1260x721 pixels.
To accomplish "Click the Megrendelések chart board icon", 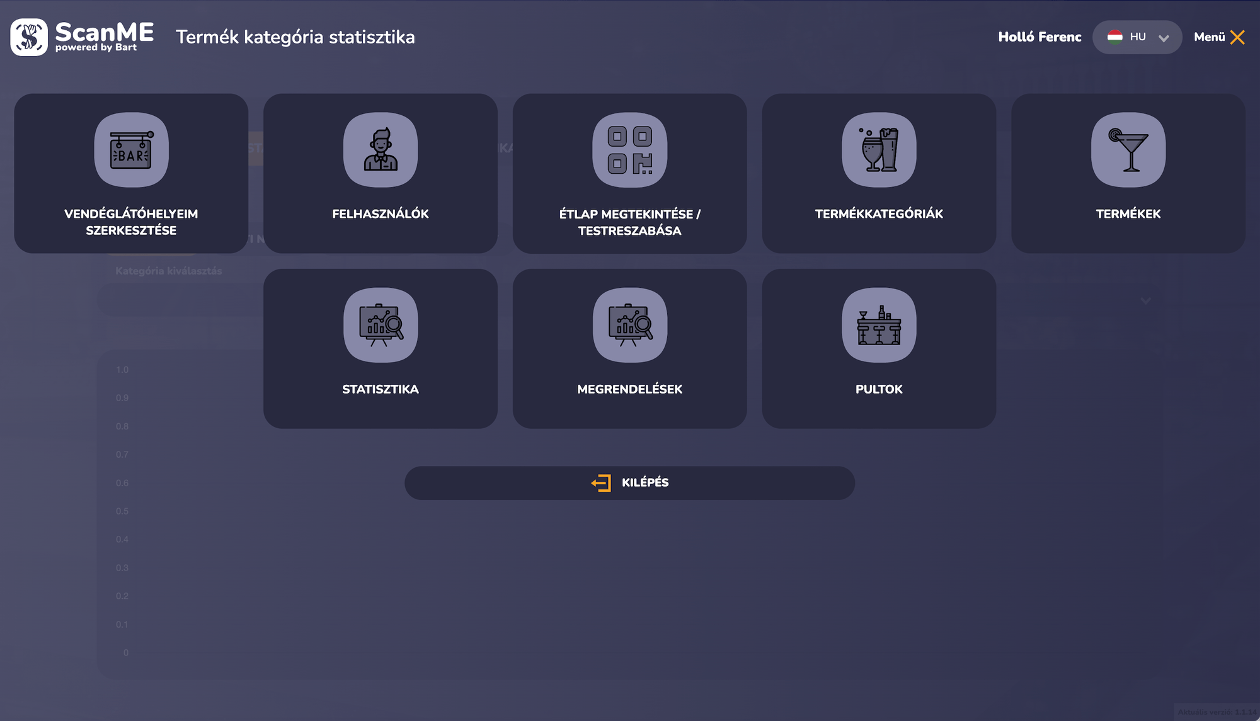I will [629, 325].
